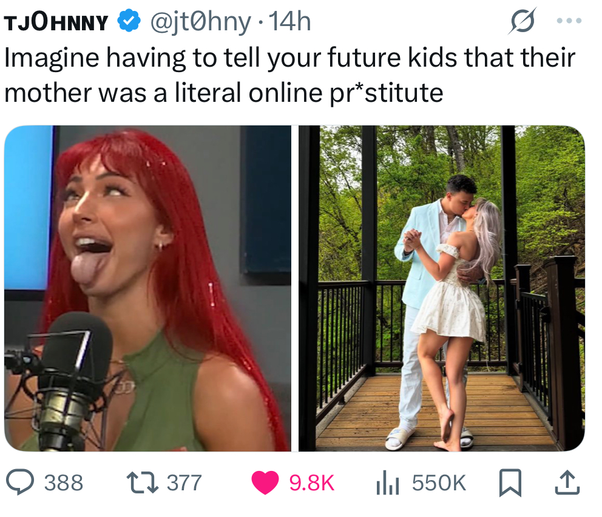Click the blue verified badge
The height and width of the screenshot is (517, 602).
[x=129, y=21]
